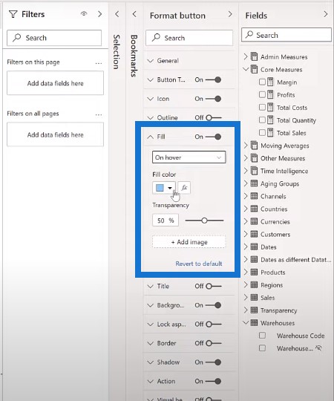Screen dimensions: 334x401
Task: Expand the Channels table
Action: coord(246,196)
